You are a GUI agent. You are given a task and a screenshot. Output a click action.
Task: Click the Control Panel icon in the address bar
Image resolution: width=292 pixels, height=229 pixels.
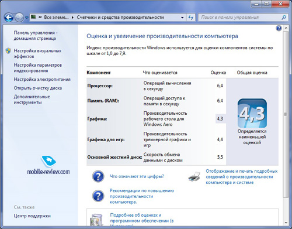(33, 17)
